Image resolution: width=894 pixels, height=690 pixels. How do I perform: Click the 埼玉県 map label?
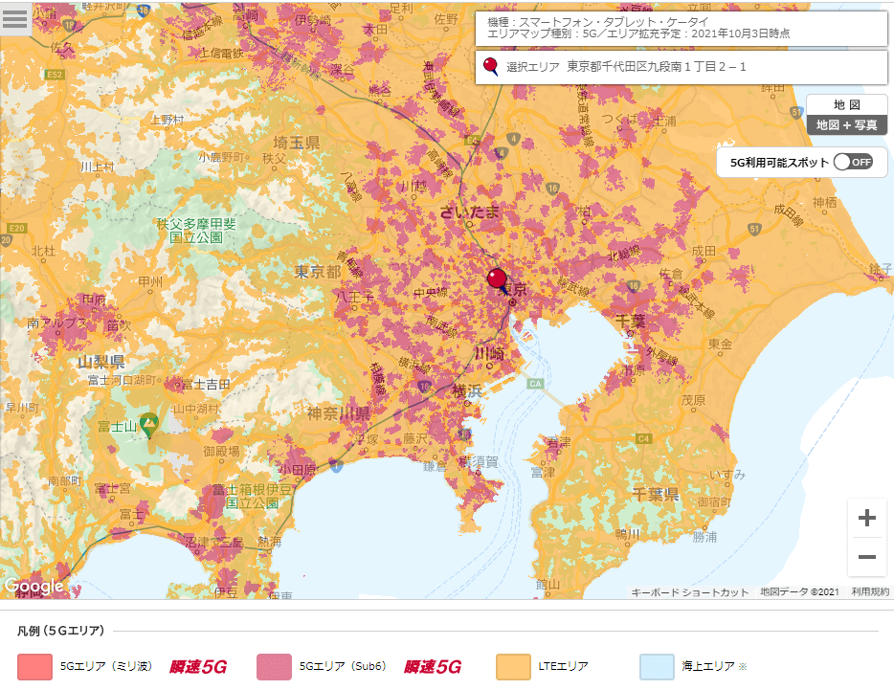(x=296, y=142)
